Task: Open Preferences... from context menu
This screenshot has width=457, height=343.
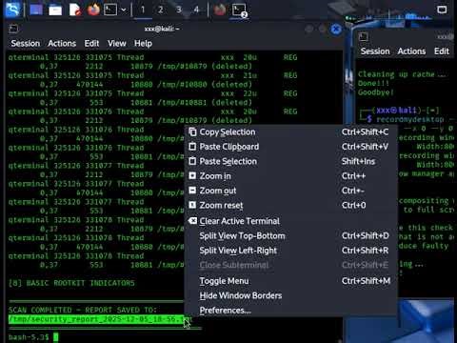Action: (290, 310)
